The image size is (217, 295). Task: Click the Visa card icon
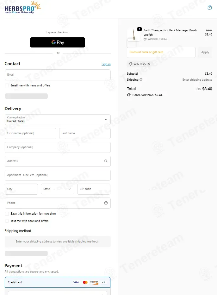(76, 282)
